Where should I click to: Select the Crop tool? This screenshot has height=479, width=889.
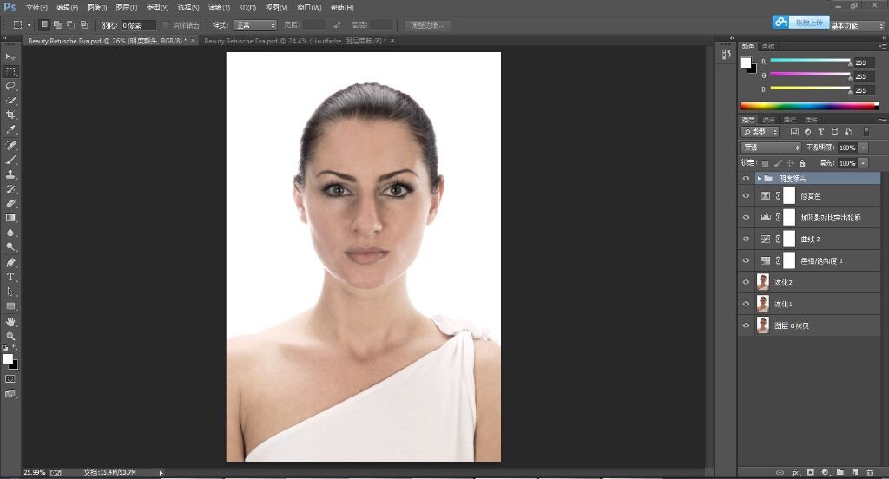(10, 115)
